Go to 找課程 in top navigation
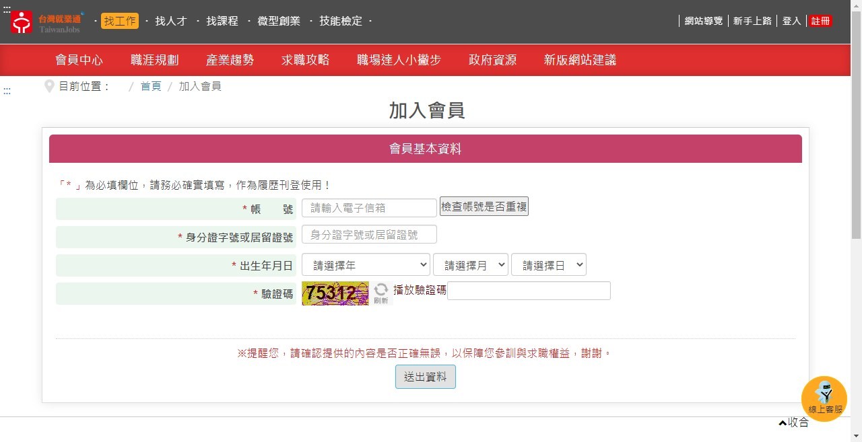Image resolution: width=862 pixels, height=442 pixels. point(222,21)
